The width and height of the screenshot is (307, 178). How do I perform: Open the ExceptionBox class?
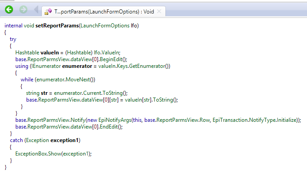pyautogui.click(x=31, y=154)
